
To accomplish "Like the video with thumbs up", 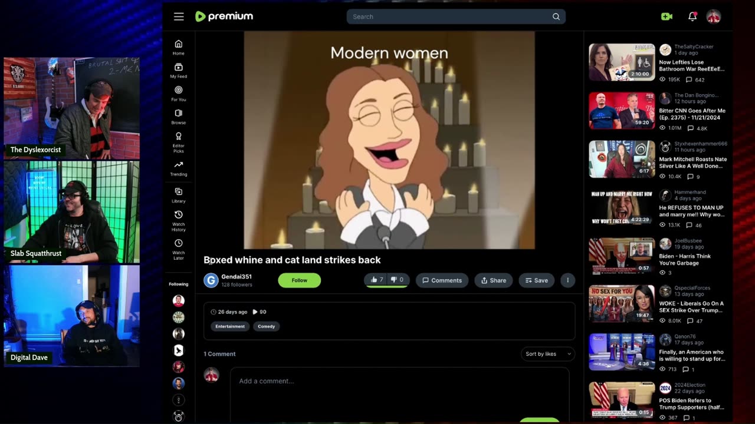I will [x=377, y=280].
